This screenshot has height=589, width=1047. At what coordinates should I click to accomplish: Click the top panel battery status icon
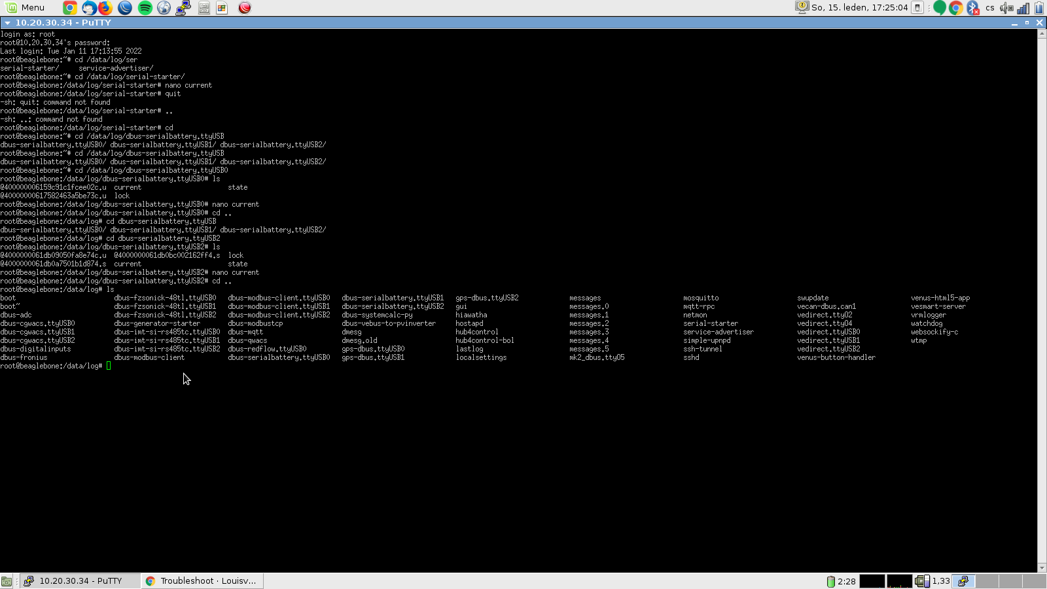point(1039,8)
